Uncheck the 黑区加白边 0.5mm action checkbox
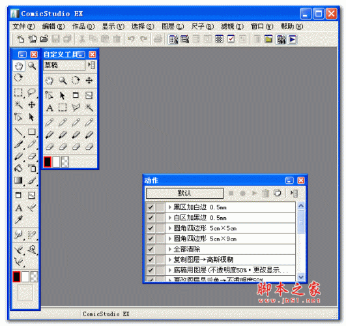Image resolution: width=346 pixels, height=326 pixels. [x=151, y=207]
